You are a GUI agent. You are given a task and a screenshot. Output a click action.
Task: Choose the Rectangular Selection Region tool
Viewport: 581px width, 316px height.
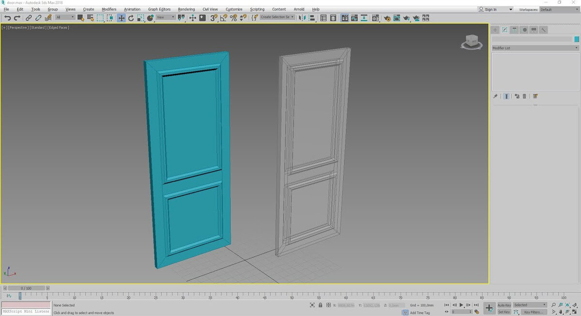coord(100,17)
